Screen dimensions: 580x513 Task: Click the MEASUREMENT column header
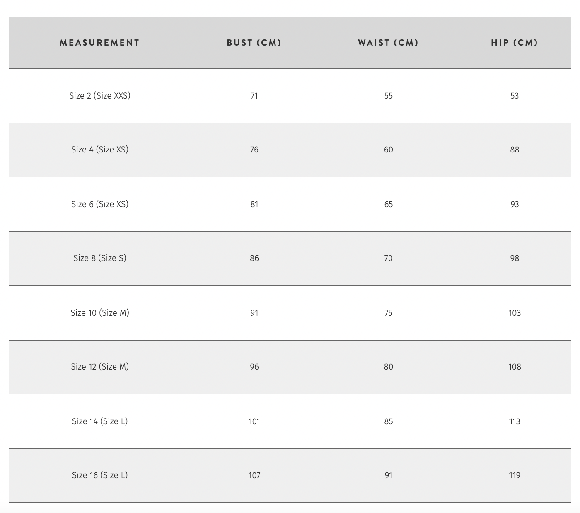(x=99, y=43)
